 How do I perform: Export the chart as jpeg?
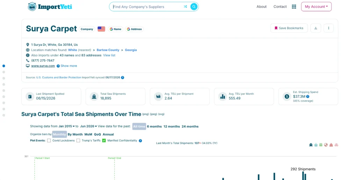153,114
